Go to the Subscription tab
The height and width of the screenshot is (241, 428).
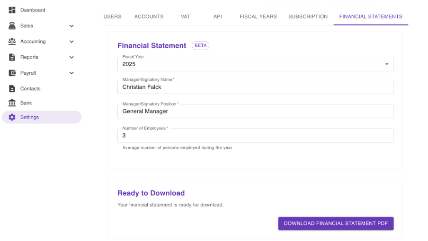pos(308,17)
